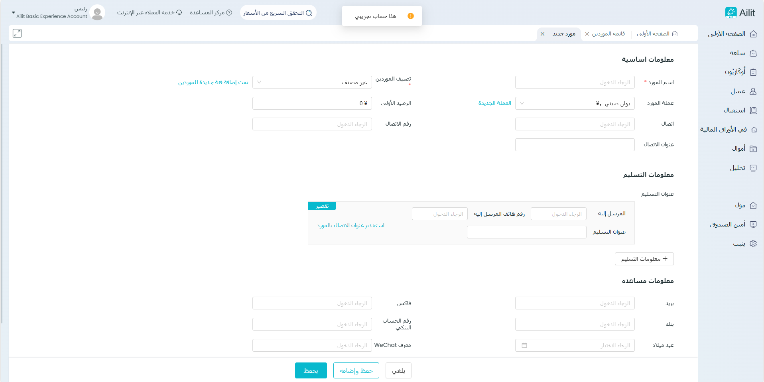Expand the account menu arrow

(x=13, y=13)
